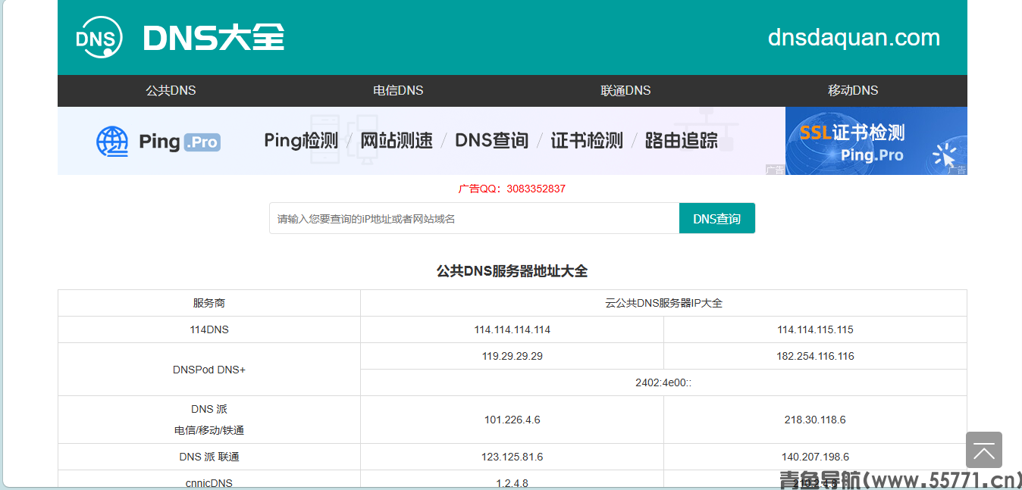Select the 114DNS provider cell
Screen dimensions: 1022x490
tap(209, 329)
